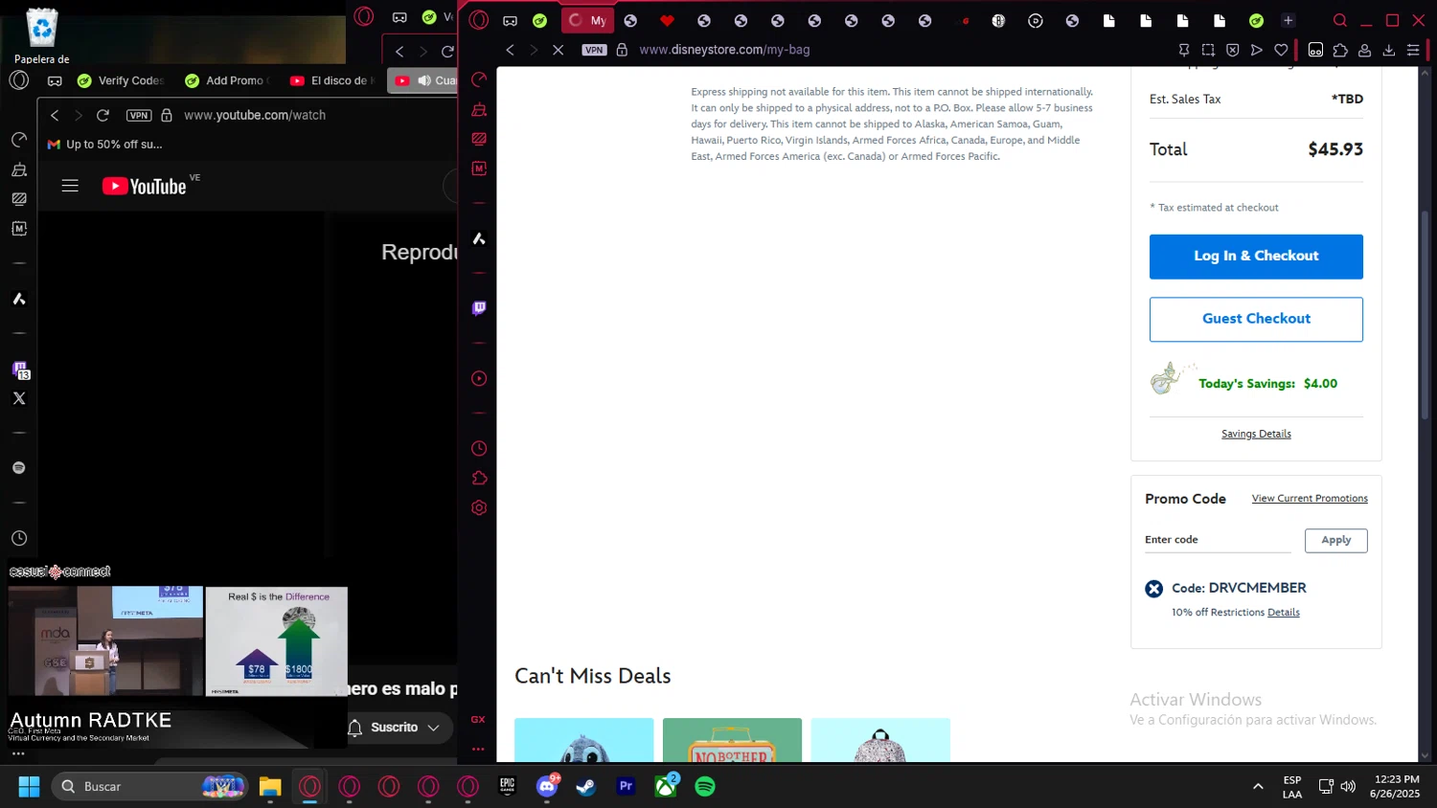1437x808 pixels.
Task: Open the Player panel in Disney Store window sidebar
Action: point(479,378)
